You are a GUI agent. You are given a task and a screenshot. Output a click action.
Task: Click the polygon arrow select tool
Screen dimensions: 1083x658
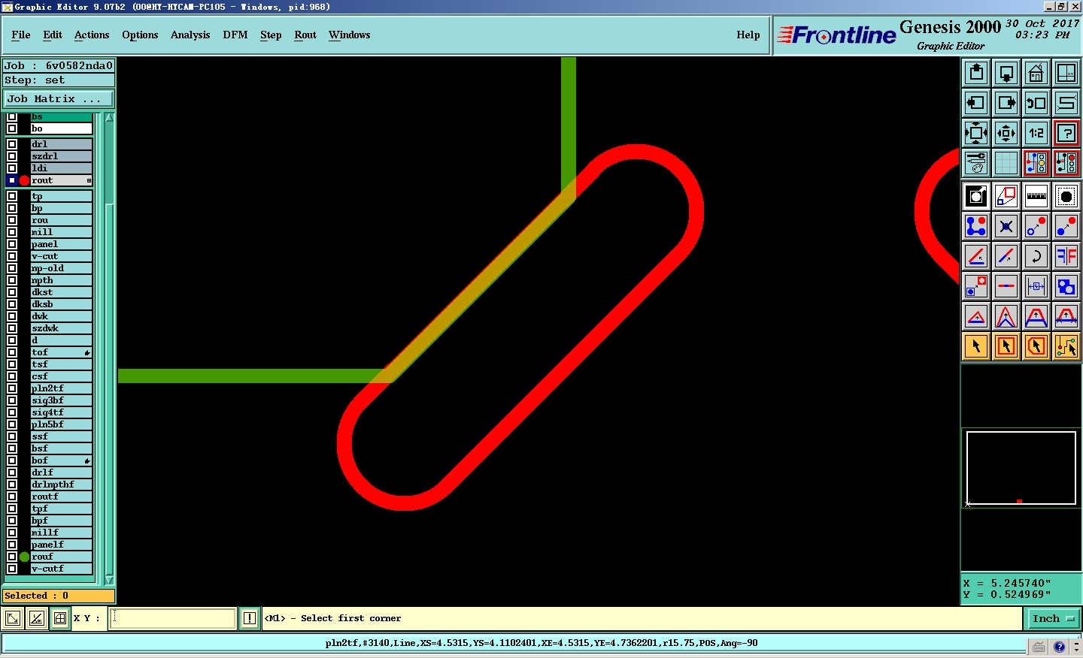coord(1036,346)
